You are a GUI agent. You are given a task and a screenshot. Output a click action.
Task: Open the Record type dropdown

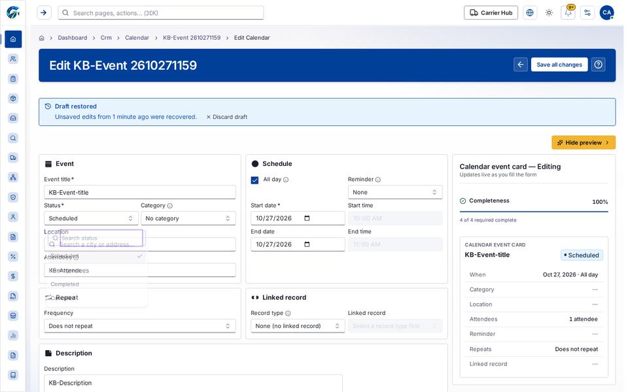click(298, 326)
